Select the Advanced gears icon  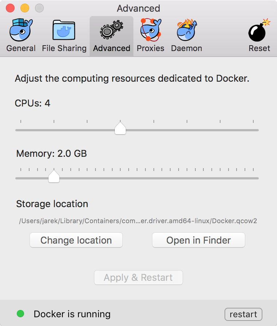point(112,30)
